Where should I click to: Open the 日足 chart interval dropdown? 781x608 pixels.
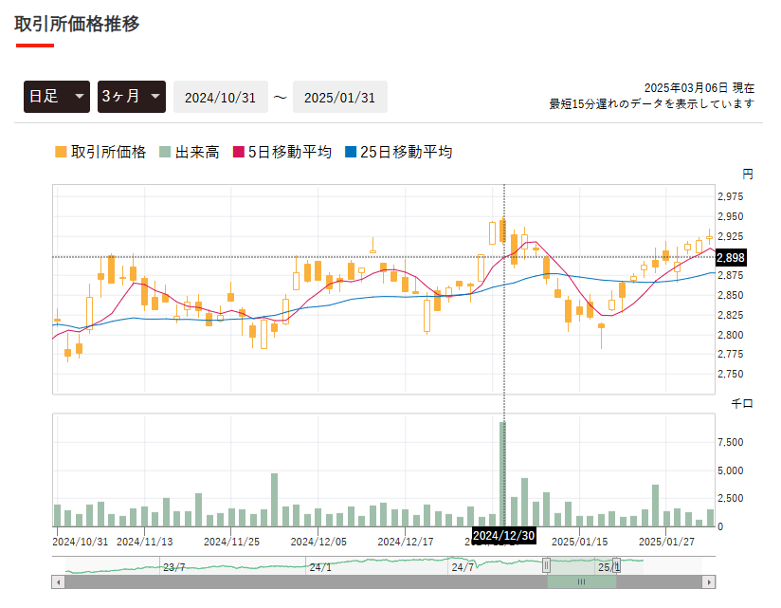[56, 96]
